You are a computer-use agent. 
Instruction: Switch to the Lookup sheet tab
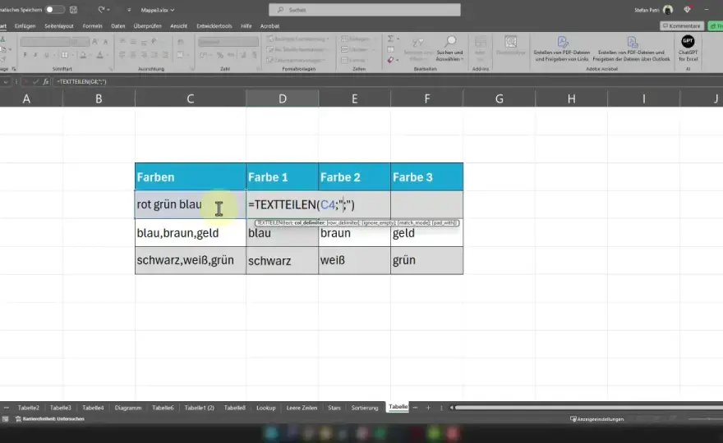click(266, 408)
